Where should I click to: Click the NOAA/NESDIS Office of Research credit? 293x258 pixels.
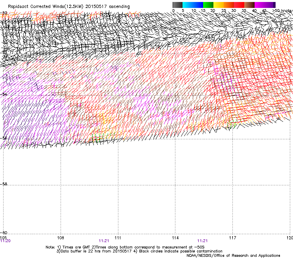pyautogui.click(x=233, y=256)
